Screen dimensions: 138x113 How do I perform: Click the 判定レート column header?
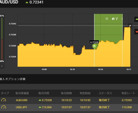click(x=128, y=93)
